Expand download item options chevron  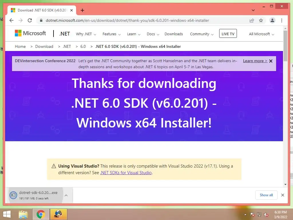[66, 195]
